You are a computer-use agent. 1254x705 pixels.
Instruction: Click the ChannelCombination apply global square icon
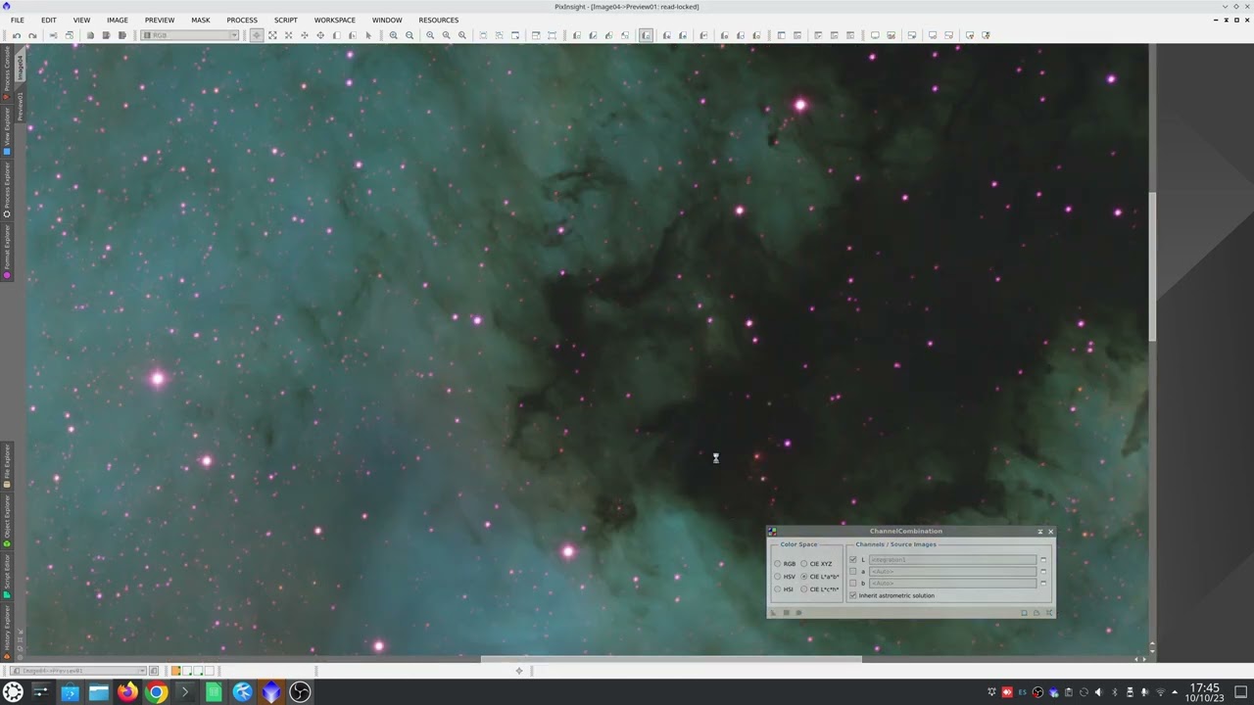[786, 613]
